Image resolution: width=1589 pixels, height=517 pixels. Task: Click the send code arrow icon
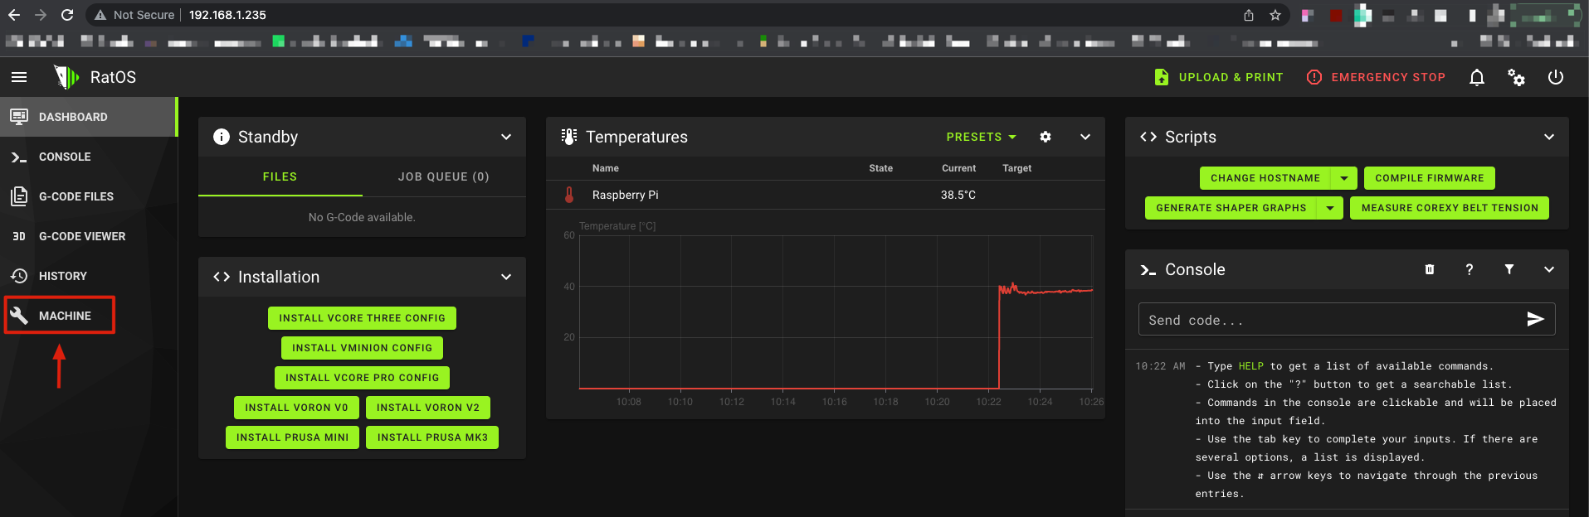[x=1535, y=319]
